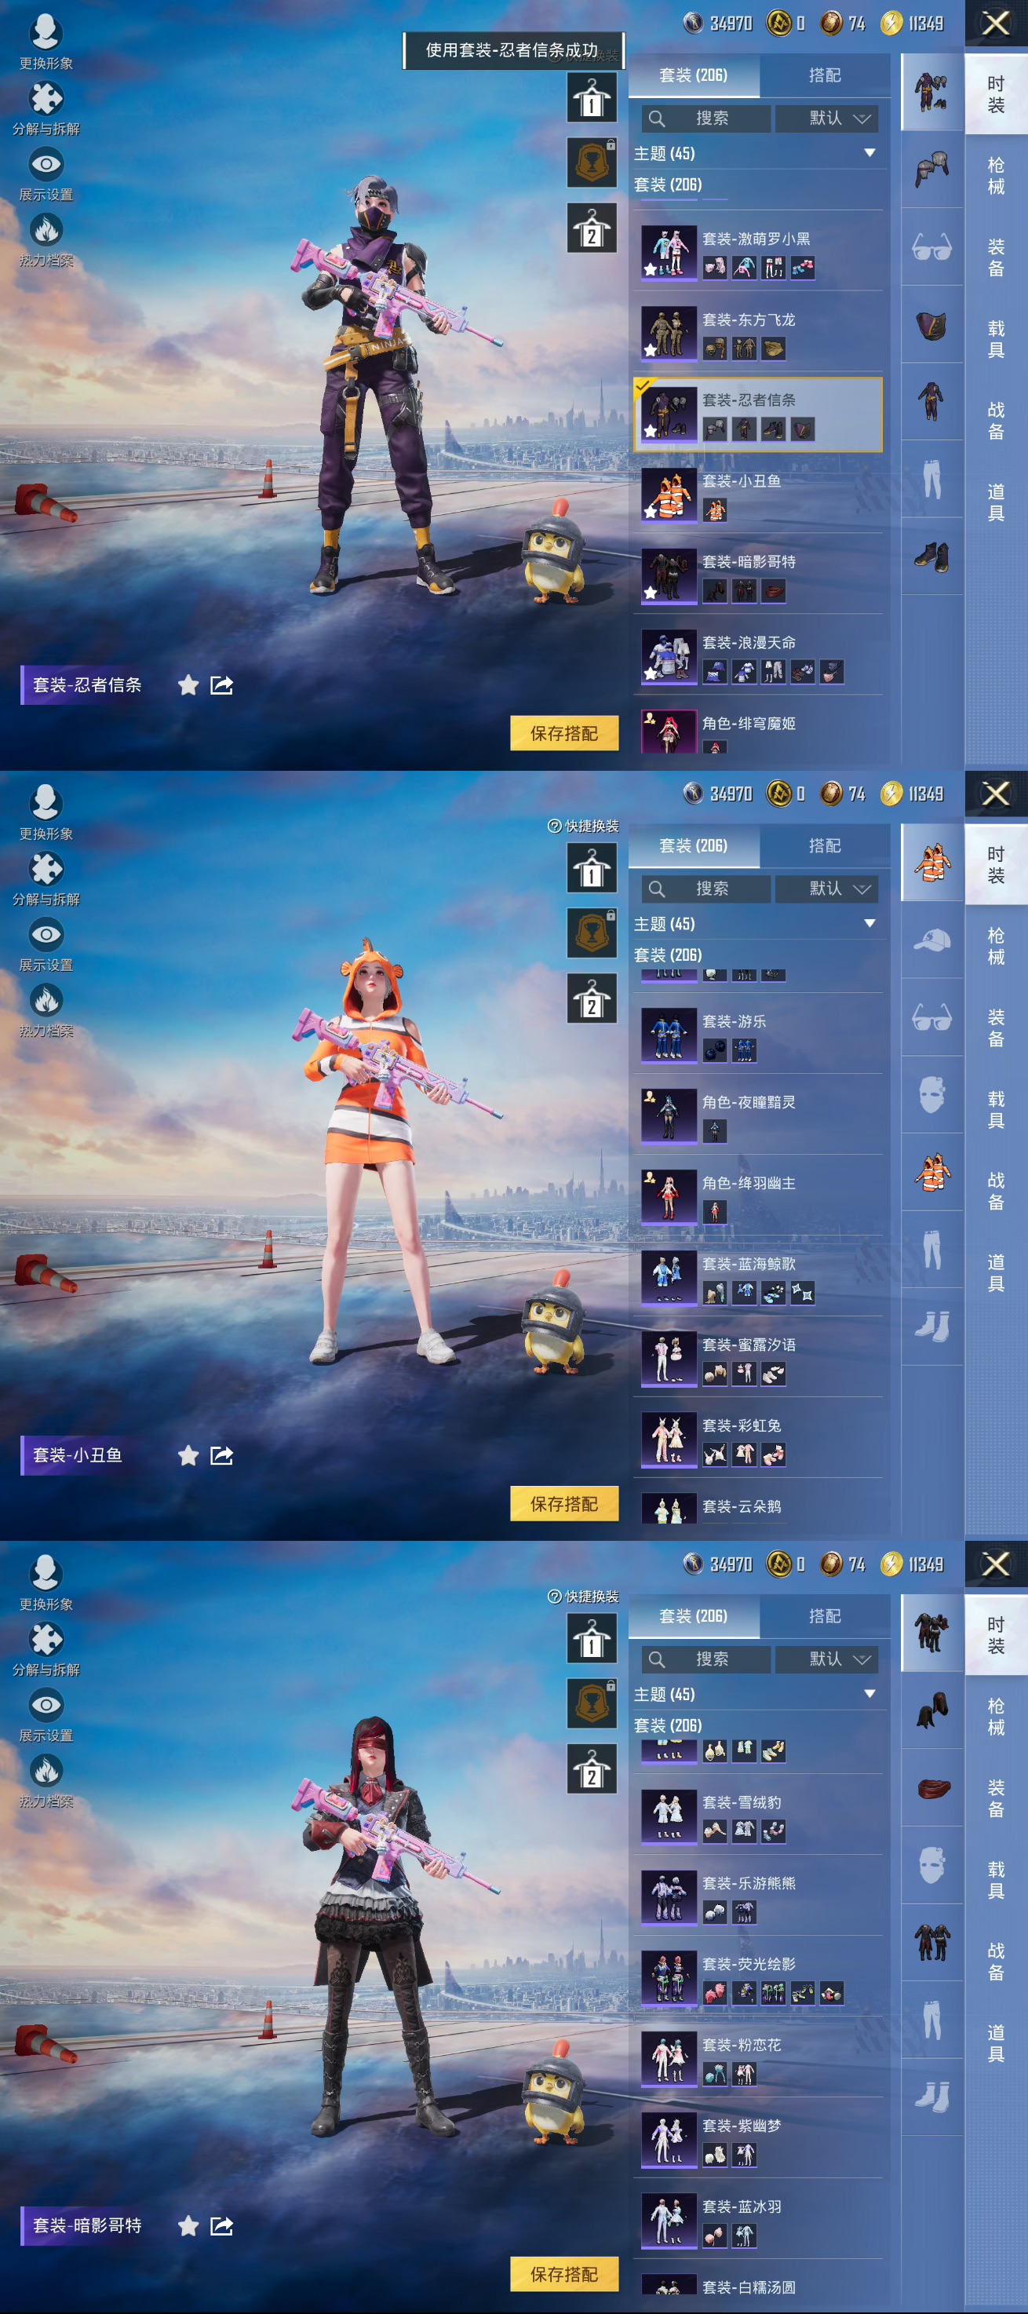The width and height of the screenshot is (1028, 2314).
Task: Expand the 默认 sort dropdown in middle screenshot
Action: [x=827, y=889]
